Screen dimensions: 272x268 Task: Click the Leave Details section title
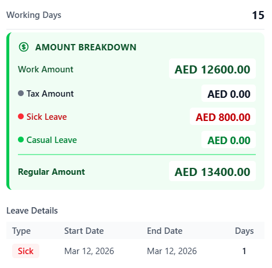32,211
